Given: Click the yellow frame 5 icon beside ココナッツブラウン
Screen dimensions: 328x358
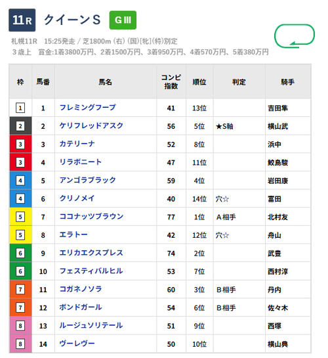Looking at the screenshot, I should (x=20, y=217).
